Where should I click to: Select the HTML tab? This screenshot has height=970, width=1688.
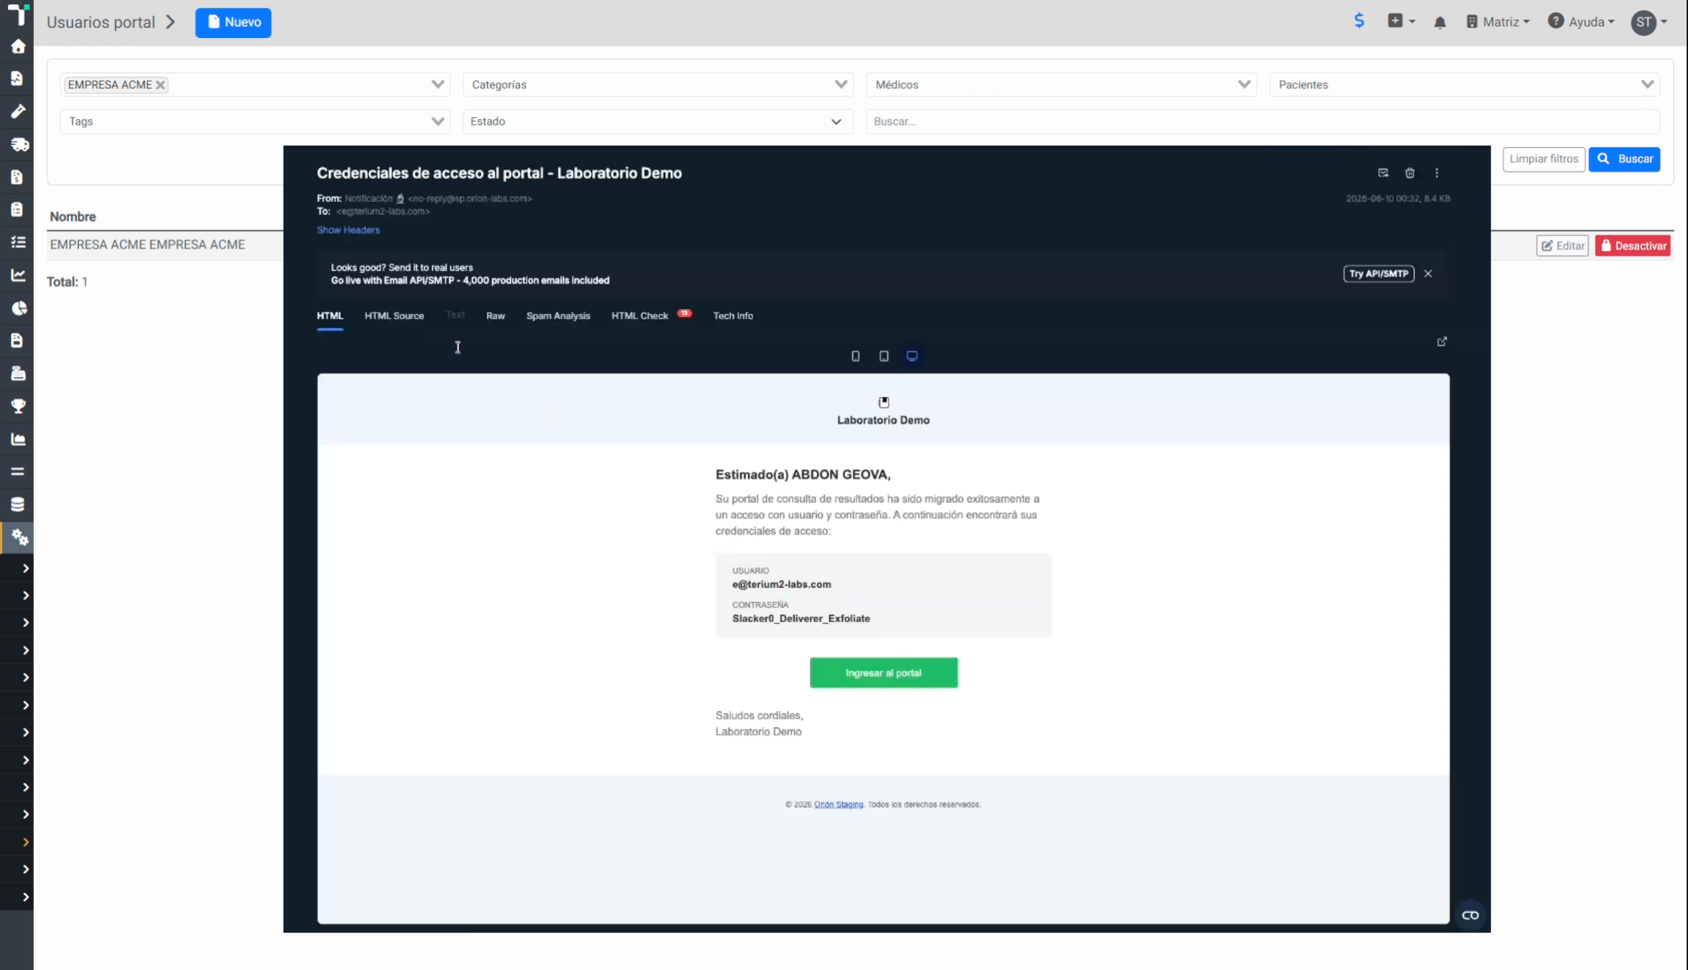click(330, 316)
